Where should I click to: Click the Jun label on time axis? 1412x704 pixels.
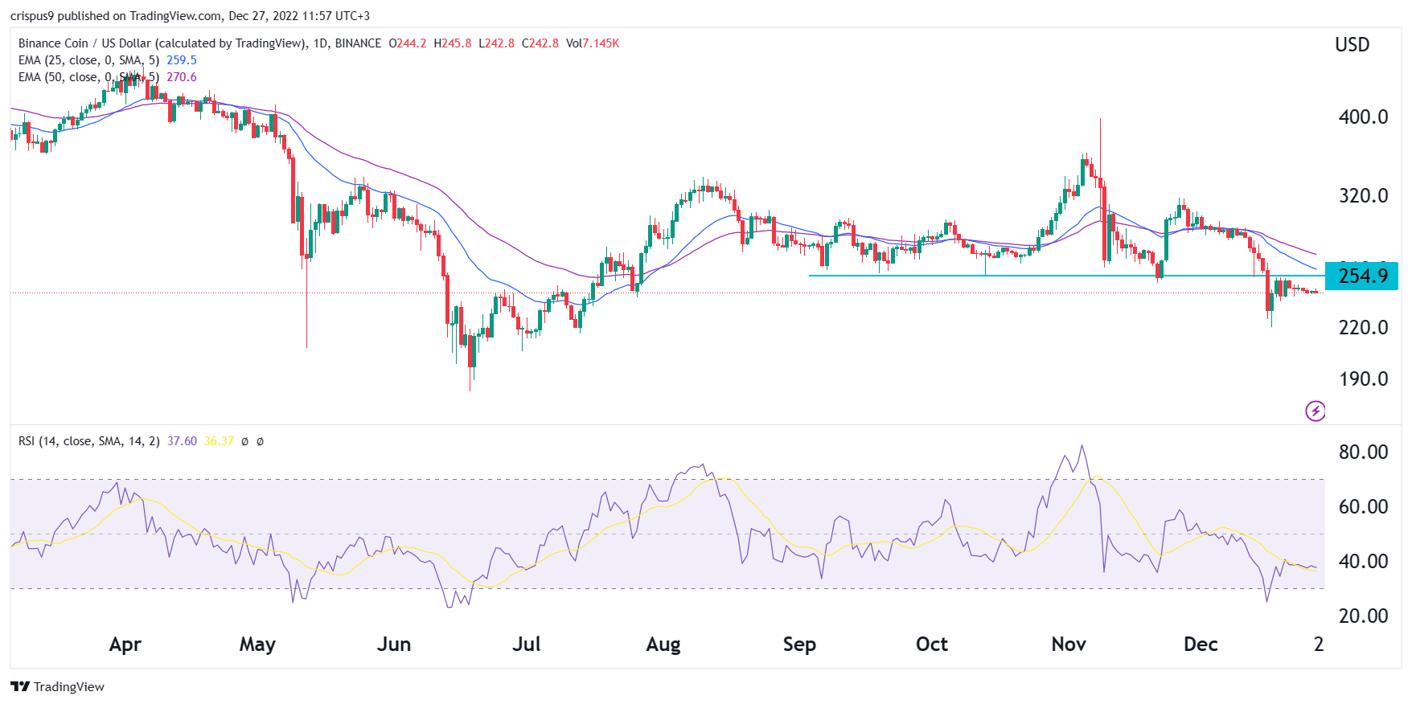point(394,645)
